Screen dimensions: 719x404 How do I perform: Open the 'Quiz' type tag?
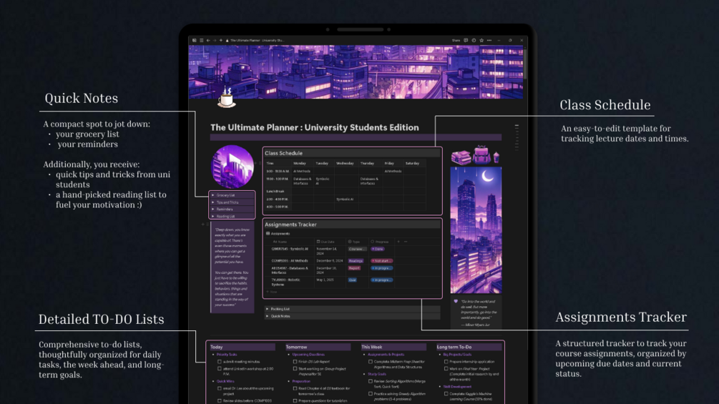[x=352, y=280]
